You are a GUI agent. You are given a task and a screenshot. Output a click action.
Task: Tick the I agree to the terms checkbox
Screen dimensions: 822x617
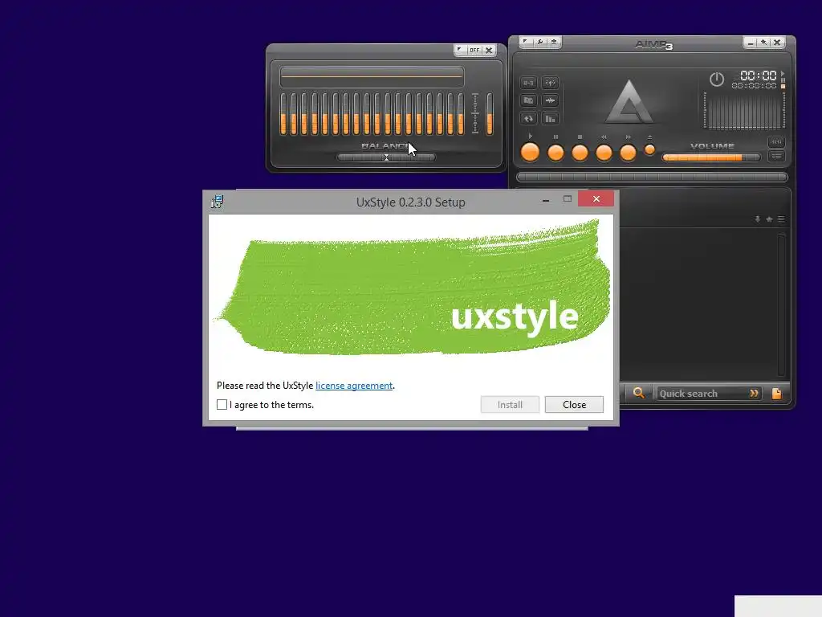[222, 405]
